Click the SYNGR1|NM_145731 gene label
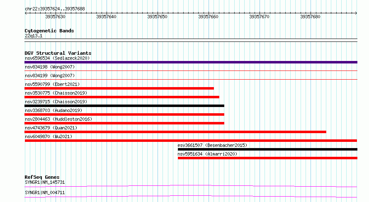The image size is (369, 202). (45, 182)
